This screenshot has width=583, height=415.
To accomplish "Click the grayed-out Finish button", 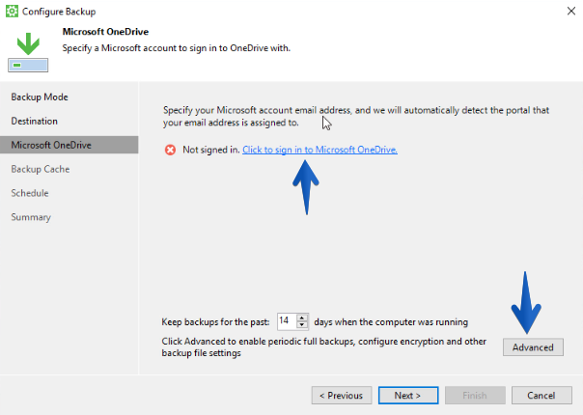I will click(475, 396).
